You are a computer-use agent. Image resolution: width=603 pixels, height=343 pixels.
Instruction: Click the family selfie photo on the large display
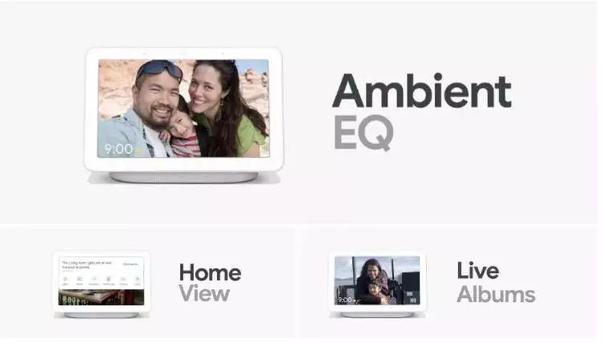(x=183, y=108)
